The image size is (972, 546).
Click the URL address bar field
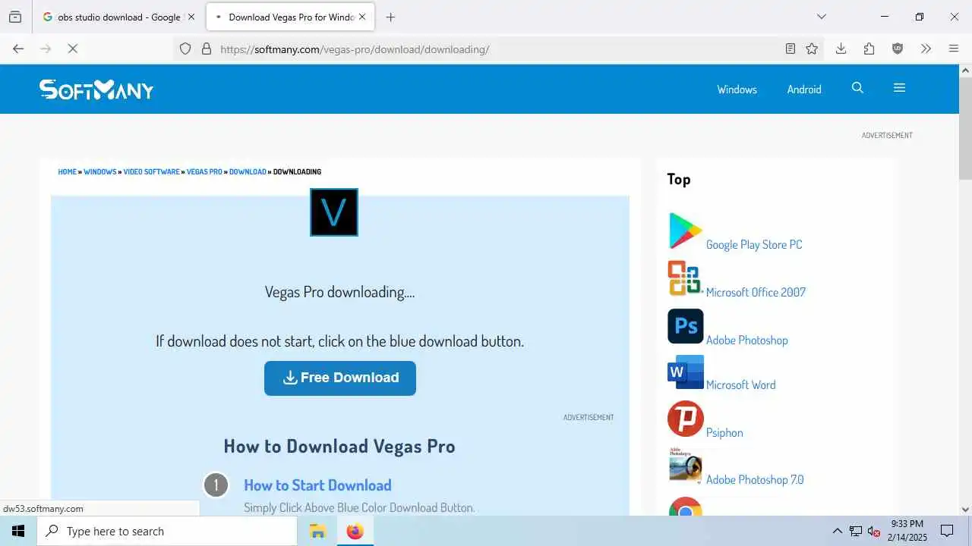[x=497, y=49]
